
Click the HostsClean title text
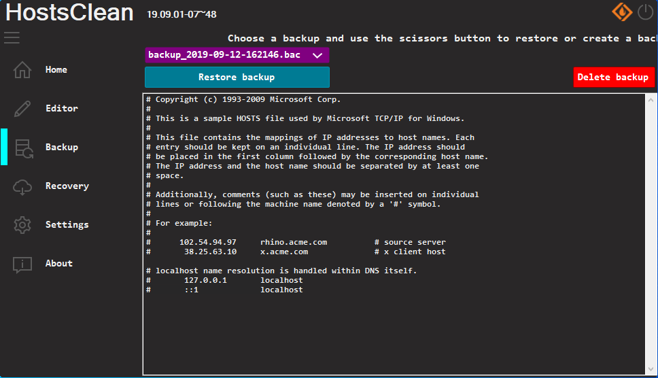(69, 12)
